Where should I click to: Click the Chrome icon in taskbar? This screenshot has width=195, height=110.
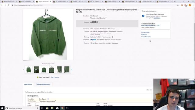pos(62,108)
